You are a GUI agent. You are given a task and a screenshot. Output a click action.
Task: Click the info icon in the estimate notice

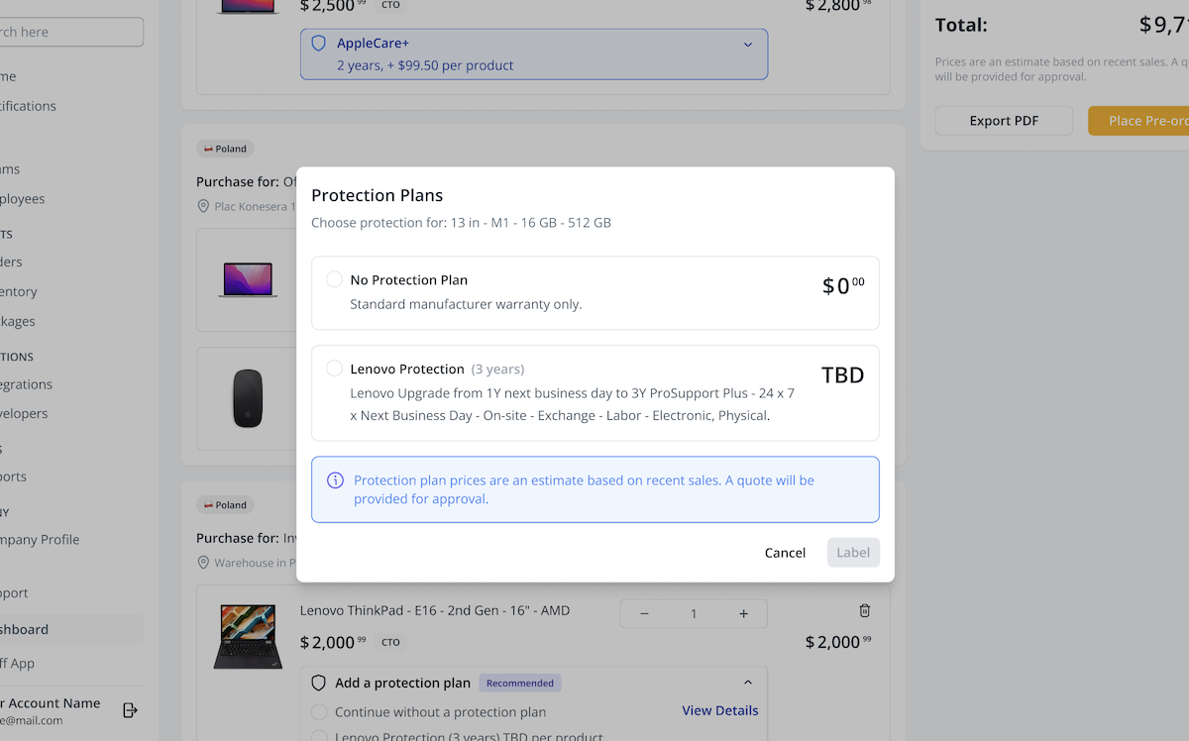(335, 480)
